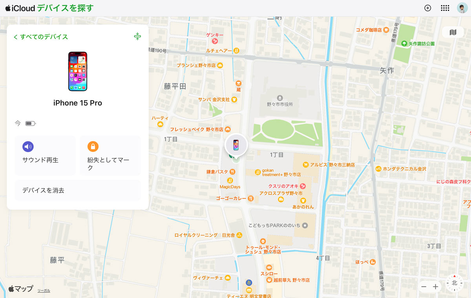Select the 蔵 restaurant marker
471x298 pixels.
pyautogui.click(x=238, y=83)
